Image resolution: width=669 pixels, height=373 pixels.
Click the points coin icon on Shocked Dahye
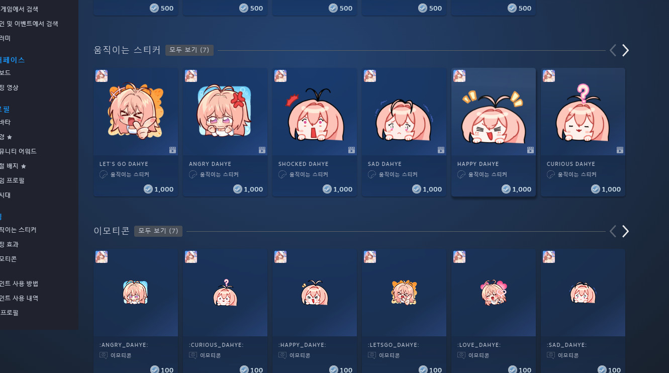point(327,189)
